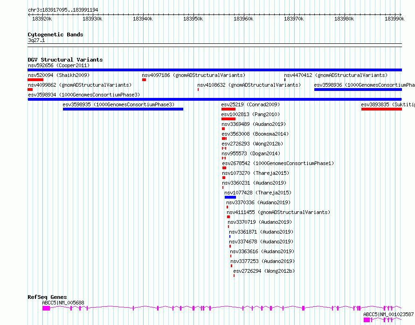415x325 pixels.
Task: Click red bar under nsv4097186
Action: (144, 80)
